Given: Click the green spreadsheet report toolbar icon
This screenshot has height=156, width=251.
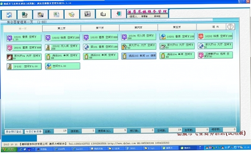Looking at the screenshot, I should 56,14.
